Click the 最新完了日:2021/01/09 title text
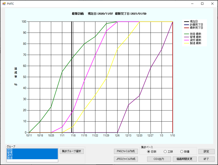This screenshot has width=218, height=165. pos(131,14)
